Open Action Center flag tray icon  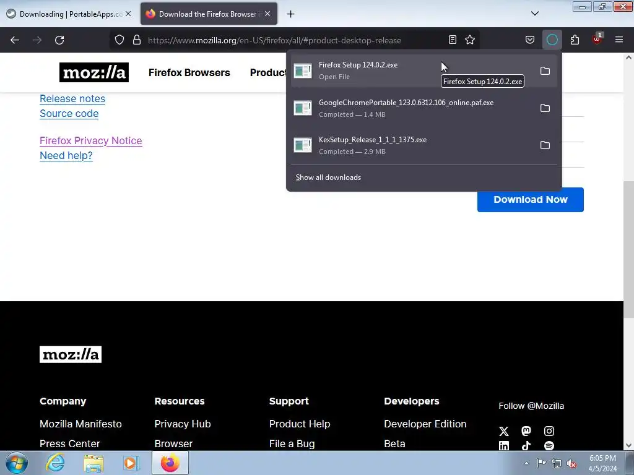pos(541,463)
